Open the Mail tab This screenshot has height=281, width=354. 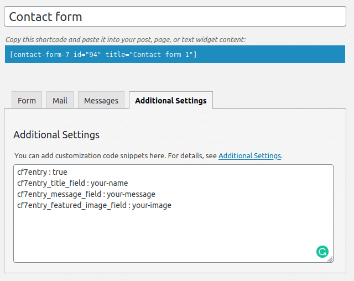click(x=60, y=101)
